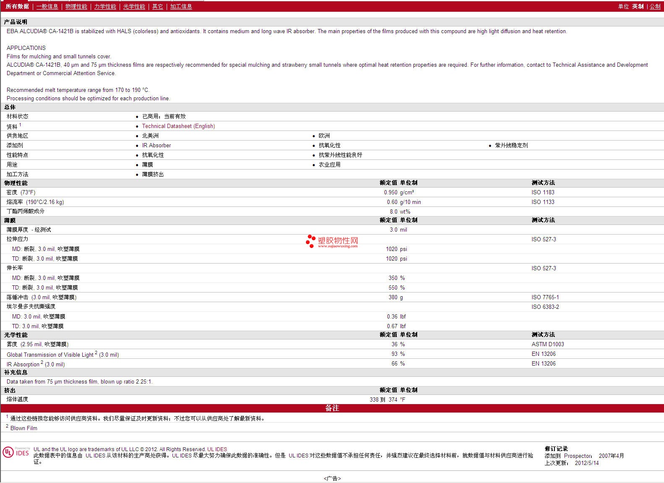Click footnote 1 marker beside 资料

click(20, 125)
